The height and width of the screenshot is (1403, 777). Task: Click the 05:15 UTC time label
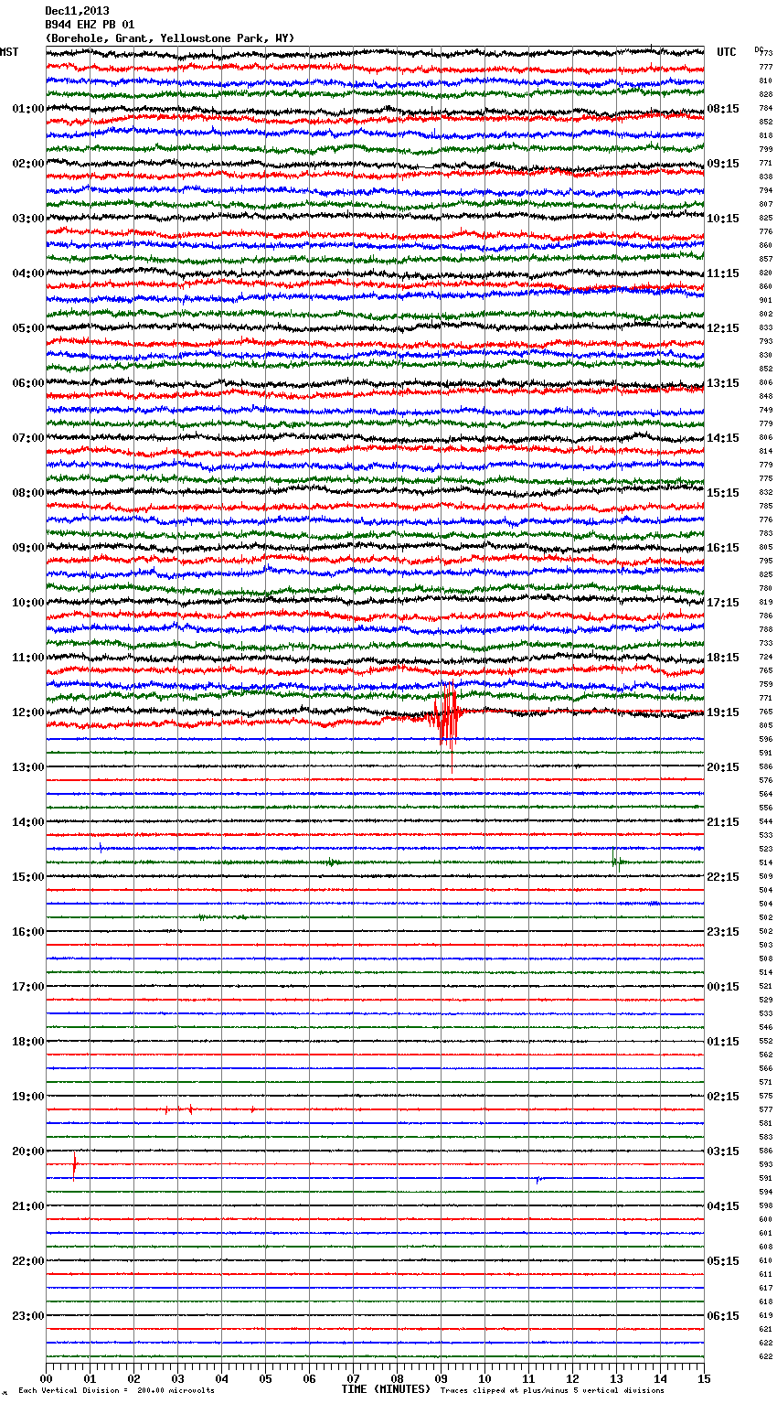point(723,1261)
